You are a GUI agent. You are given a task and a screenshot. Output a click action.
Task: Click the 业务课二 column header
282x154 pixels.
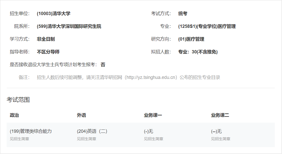coord(220,115)
